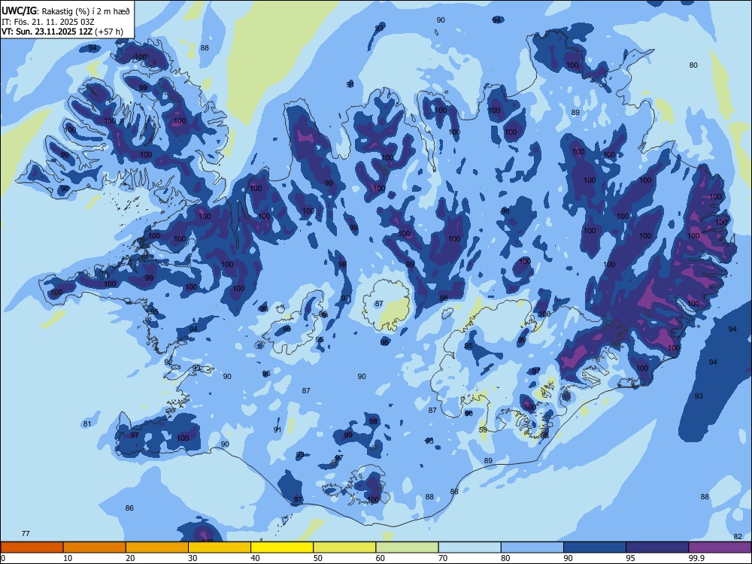Click the 90–95% medium blue legend swatch
This screenshot has height=564, width=752.
pos(595,547)
